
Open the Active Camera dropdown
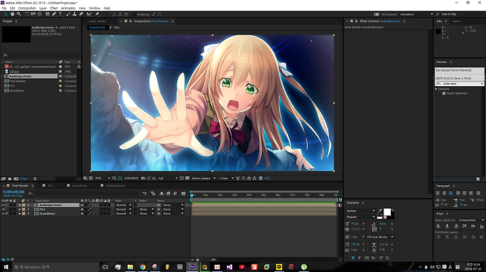coord(203,178)
